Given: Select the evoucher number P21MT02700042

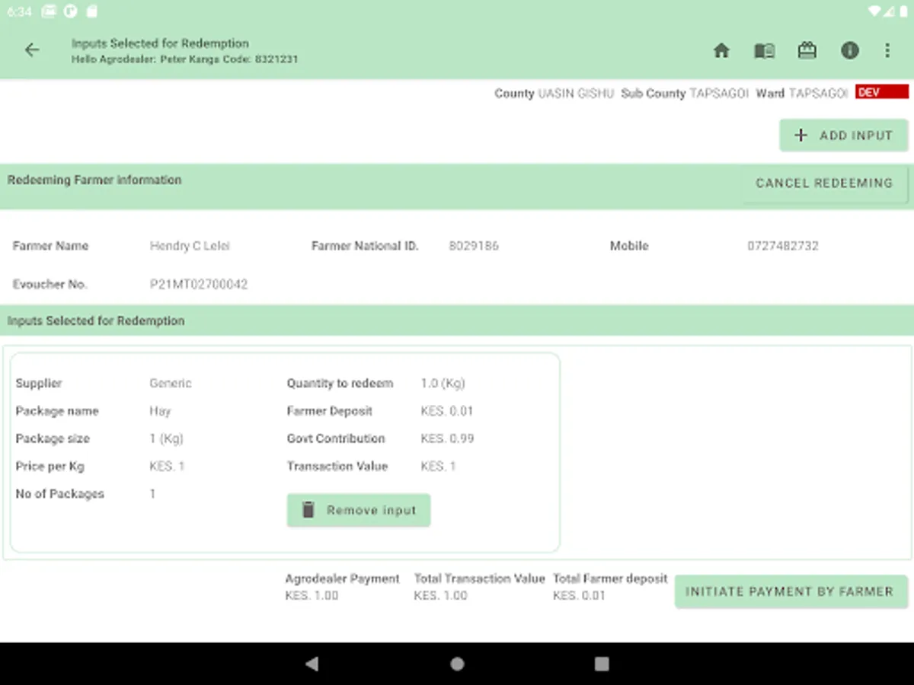Looking at the screenshot, I should [199, 285].
